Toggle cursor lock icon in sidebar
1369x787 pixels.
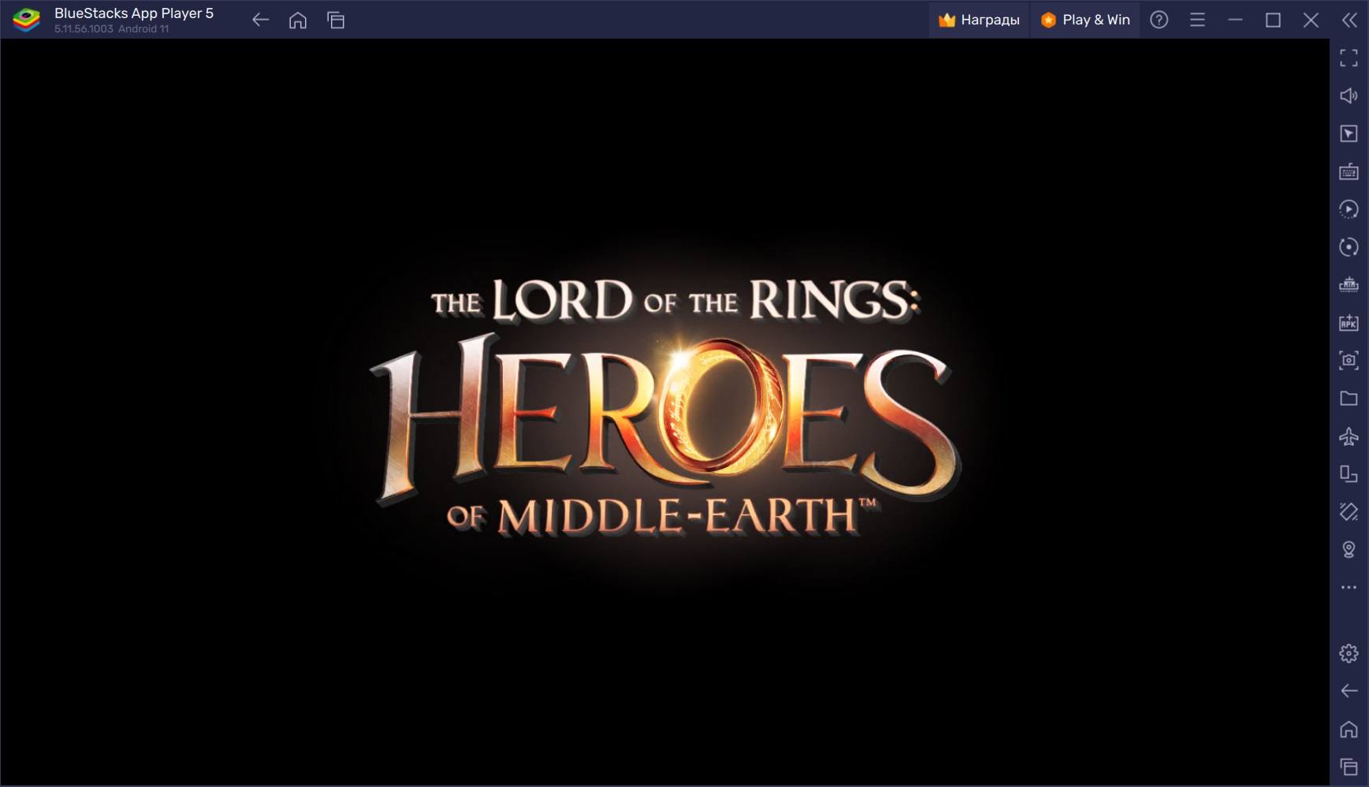[1349, 133]
